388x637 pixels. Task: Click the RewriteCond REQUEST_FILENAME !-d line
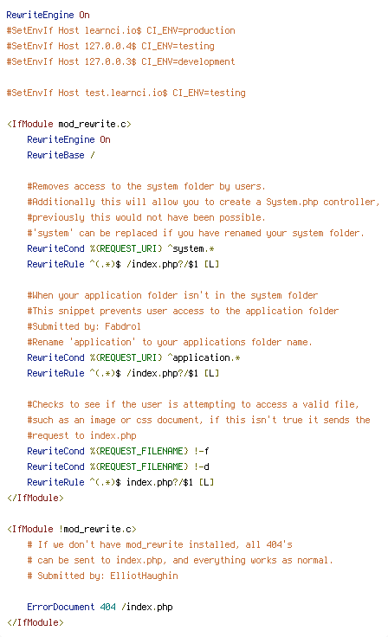click(x=119, y=466)
